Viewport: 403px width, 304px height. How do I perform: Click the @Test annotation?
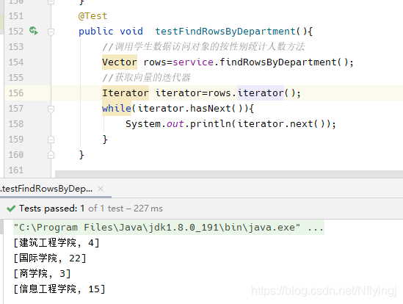click(92, 16)
